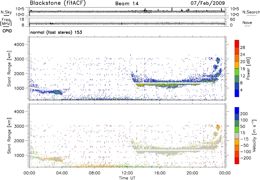Image resolution: width=260 pixels, height=180 pixels.
Task: Click the "16" label on Power colorbar
Action: [x=242, y=69]
